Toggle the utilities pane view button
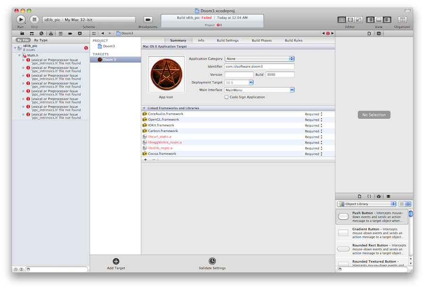 click(x=387, y=19)
